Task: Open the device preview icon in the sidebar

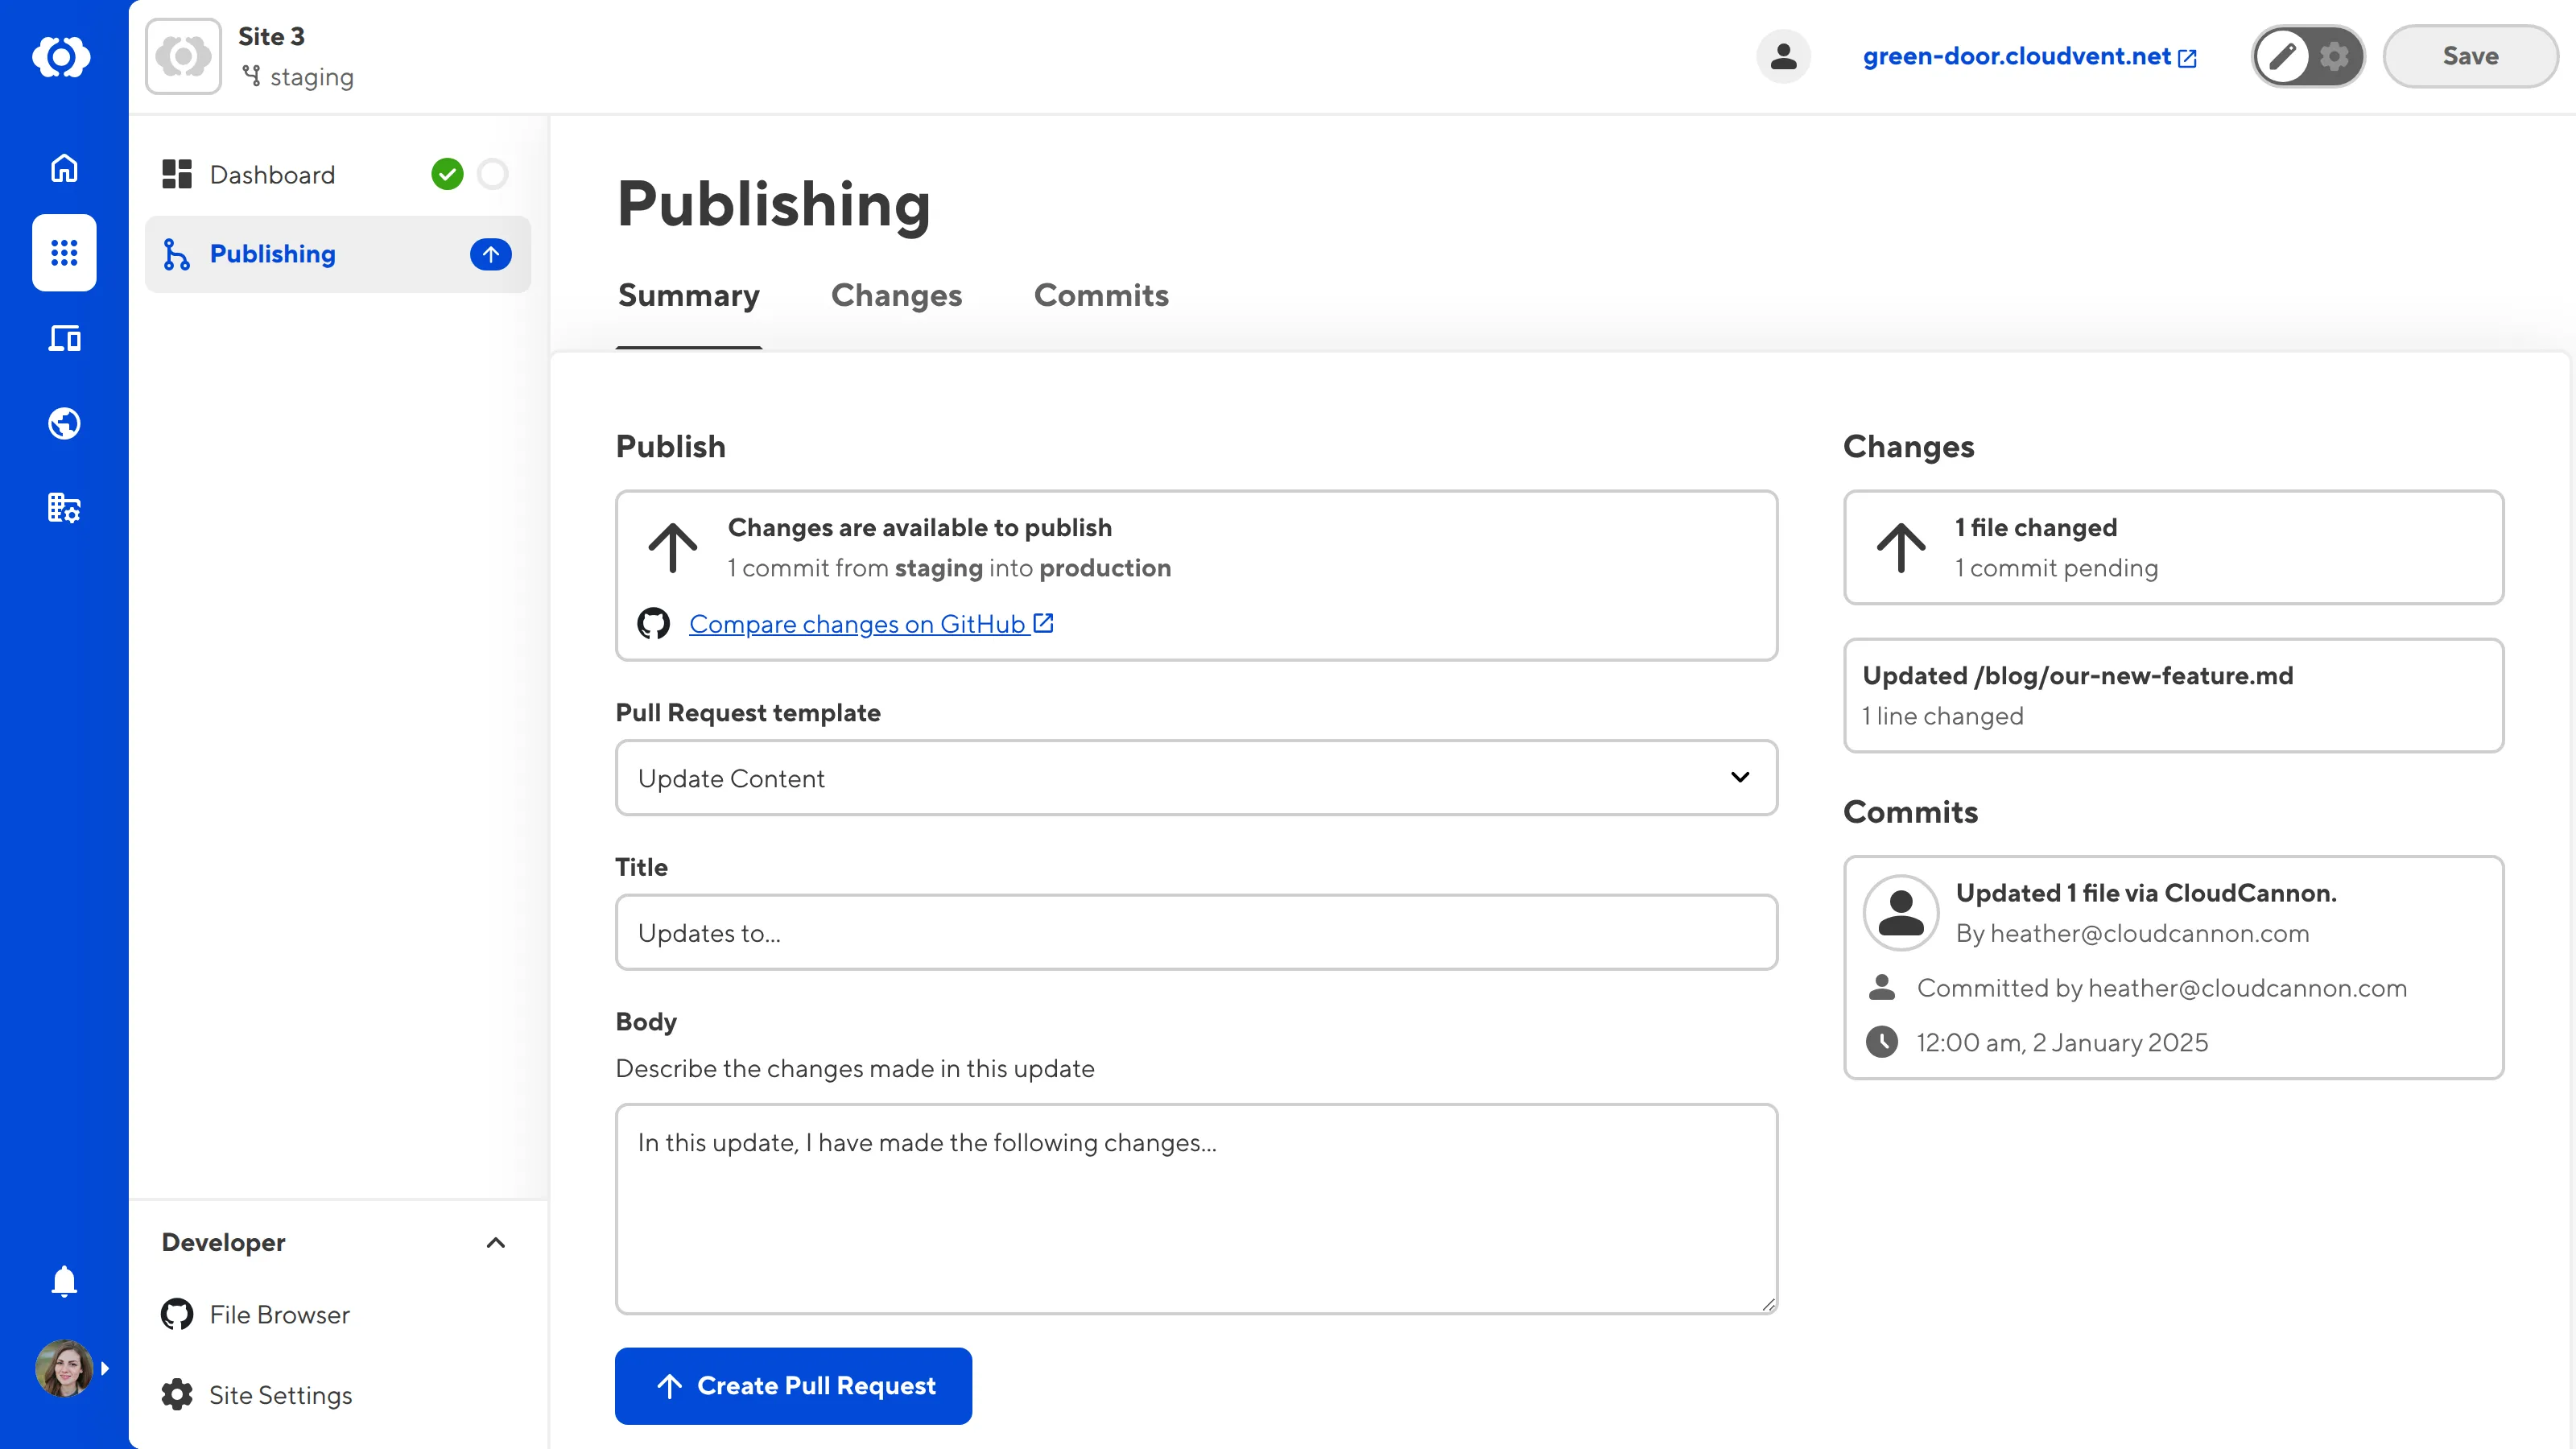Action: 63,338
